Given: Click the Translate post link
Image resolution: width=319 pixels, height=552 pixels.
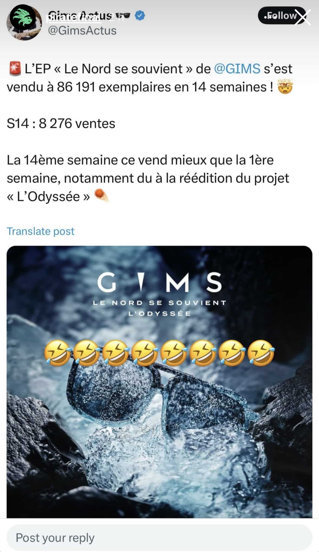Looking at the screenshot, I should (41, 231).
